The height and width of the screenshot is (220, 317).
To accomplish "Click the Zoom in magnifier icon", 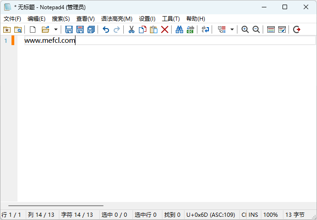I will click(245, 29).
